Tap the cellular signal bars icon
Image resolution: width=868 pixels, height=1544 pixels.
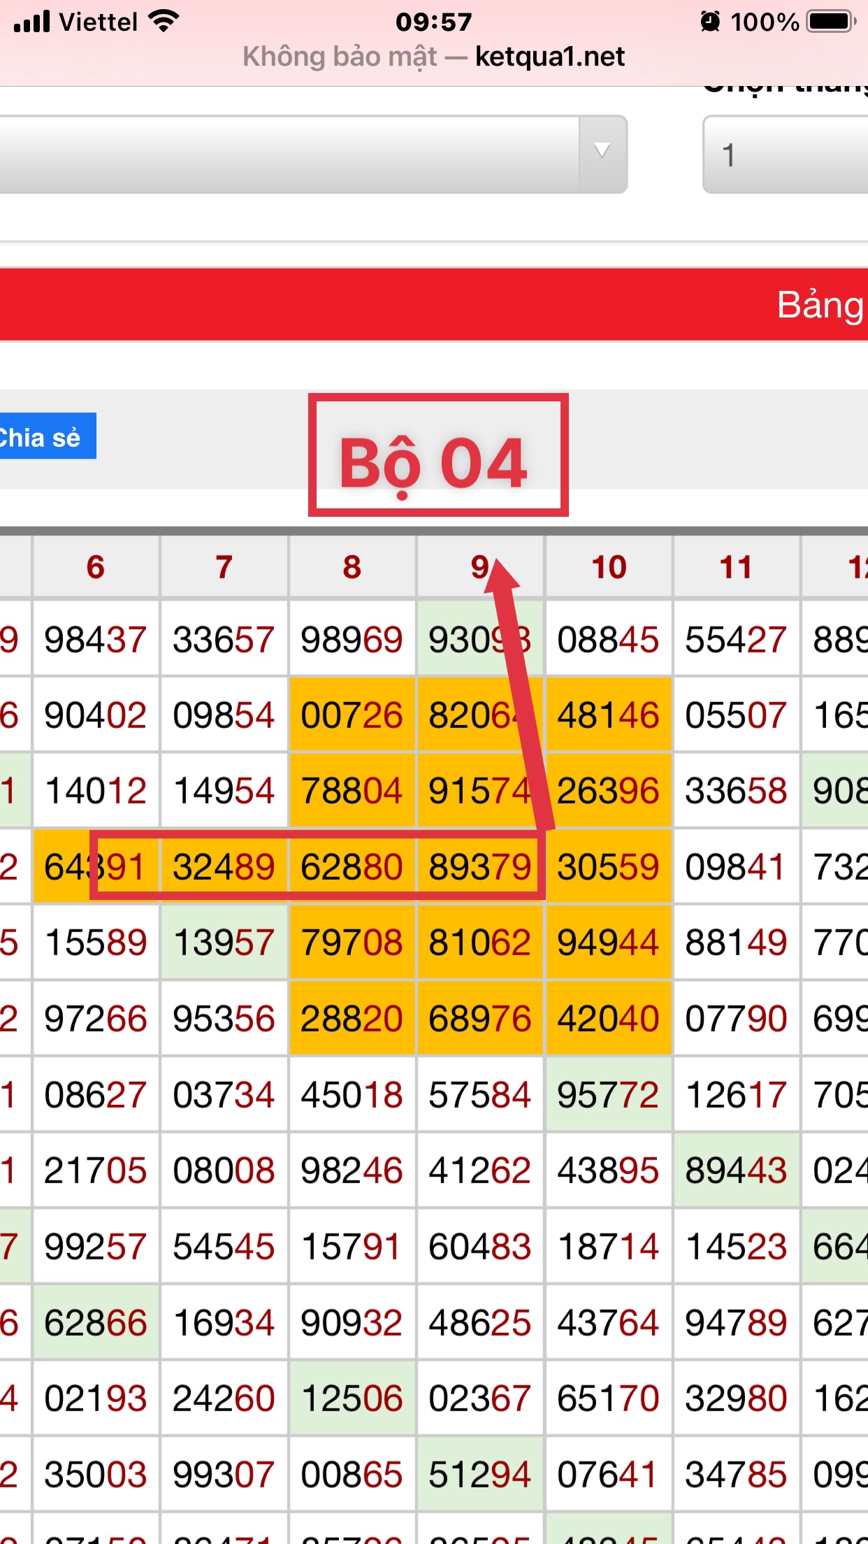[x=32, y=22]
